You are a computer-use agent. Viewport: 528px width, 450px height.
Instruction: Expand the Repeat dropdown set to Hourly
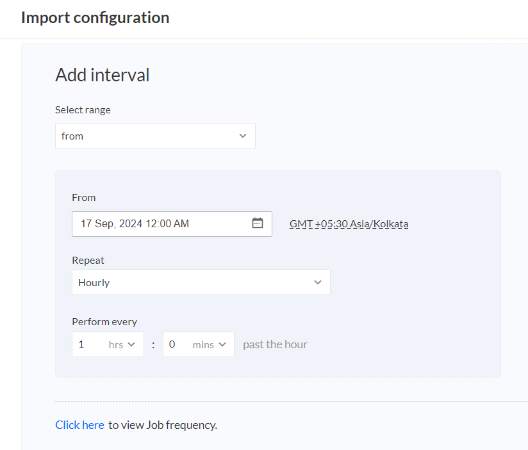201,282
